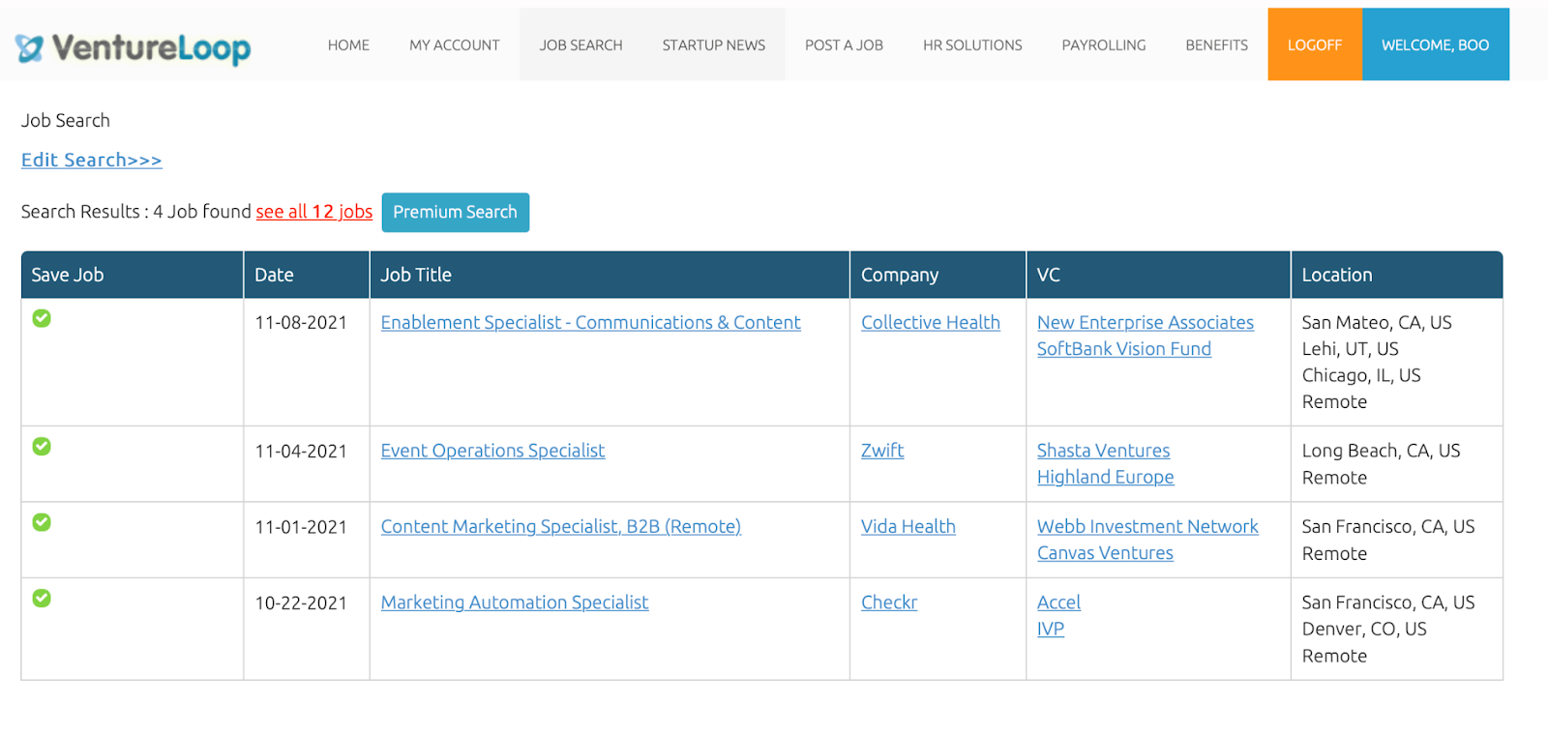Choose Post a Job in navbar

click(x=844, y=44)
